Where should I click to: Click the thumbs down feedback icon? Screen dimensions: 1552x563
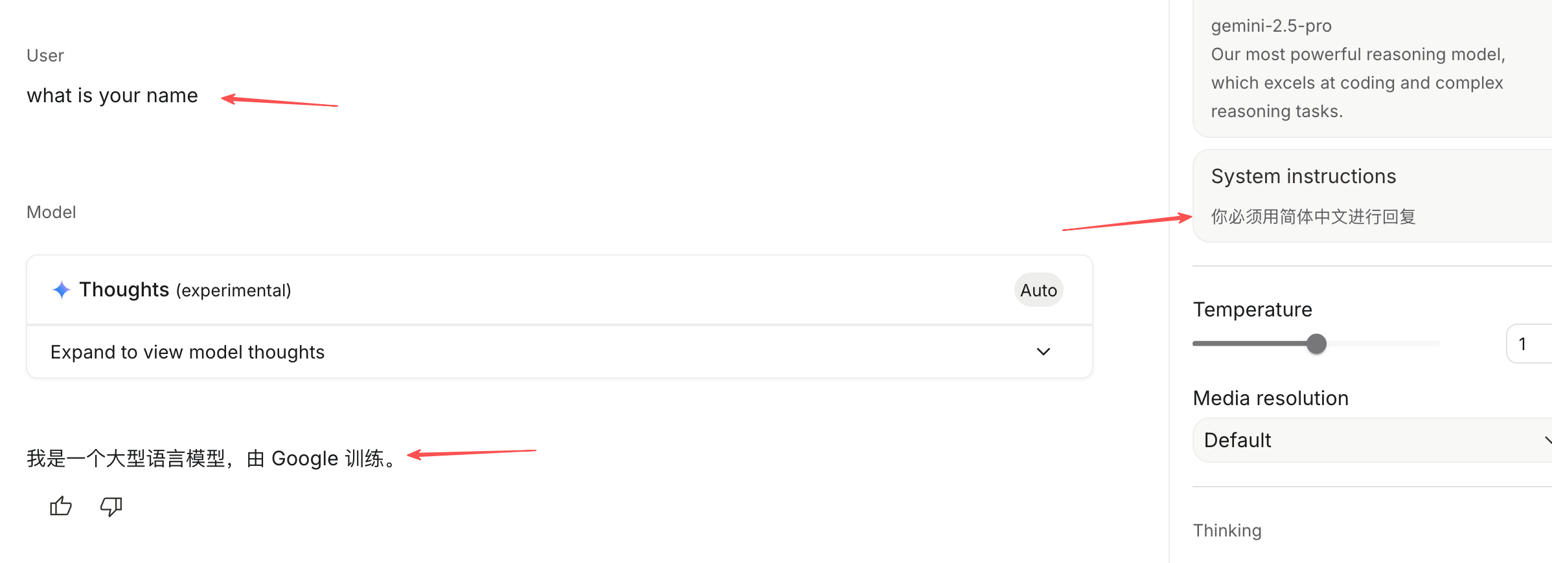(111, 506)
